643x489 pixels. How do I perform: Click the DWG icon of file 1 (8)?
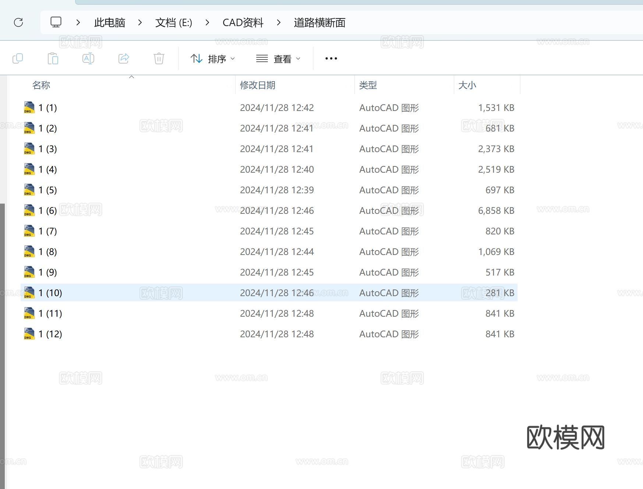pos(29,252)
